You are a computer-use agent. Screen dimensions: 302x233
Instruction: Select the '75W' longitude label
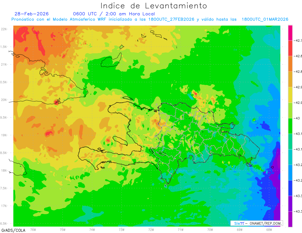pyautogui.click(x=63, y=229)
